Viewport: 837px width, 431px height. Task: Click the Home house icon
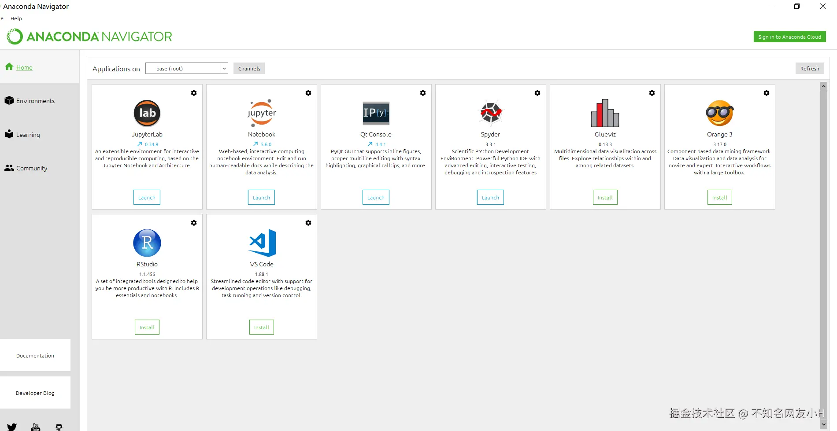point(9,66)
